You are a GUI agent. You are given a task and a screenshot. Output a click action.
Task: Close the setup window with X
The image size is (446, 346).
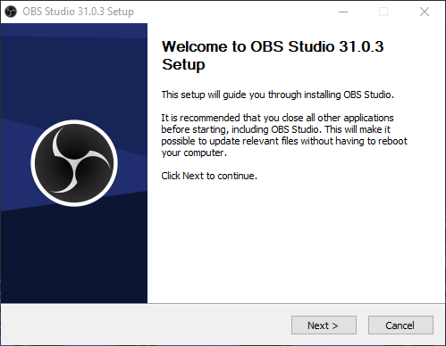coord(425,12)
